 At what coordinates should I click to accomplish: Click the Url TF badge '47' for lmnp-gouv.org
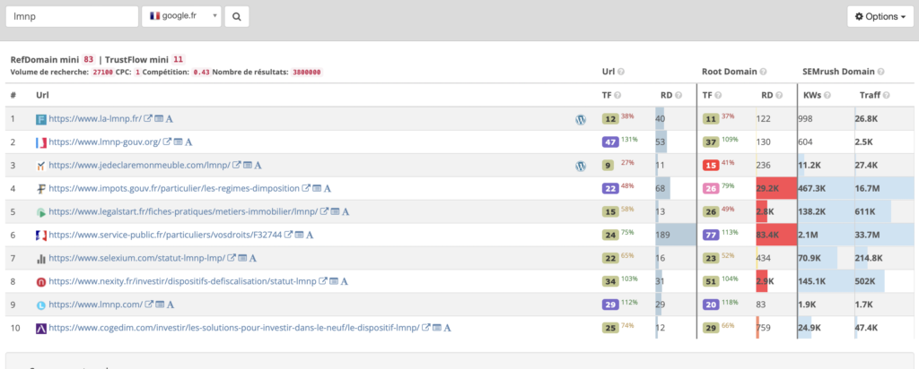(x=610, y=142)
